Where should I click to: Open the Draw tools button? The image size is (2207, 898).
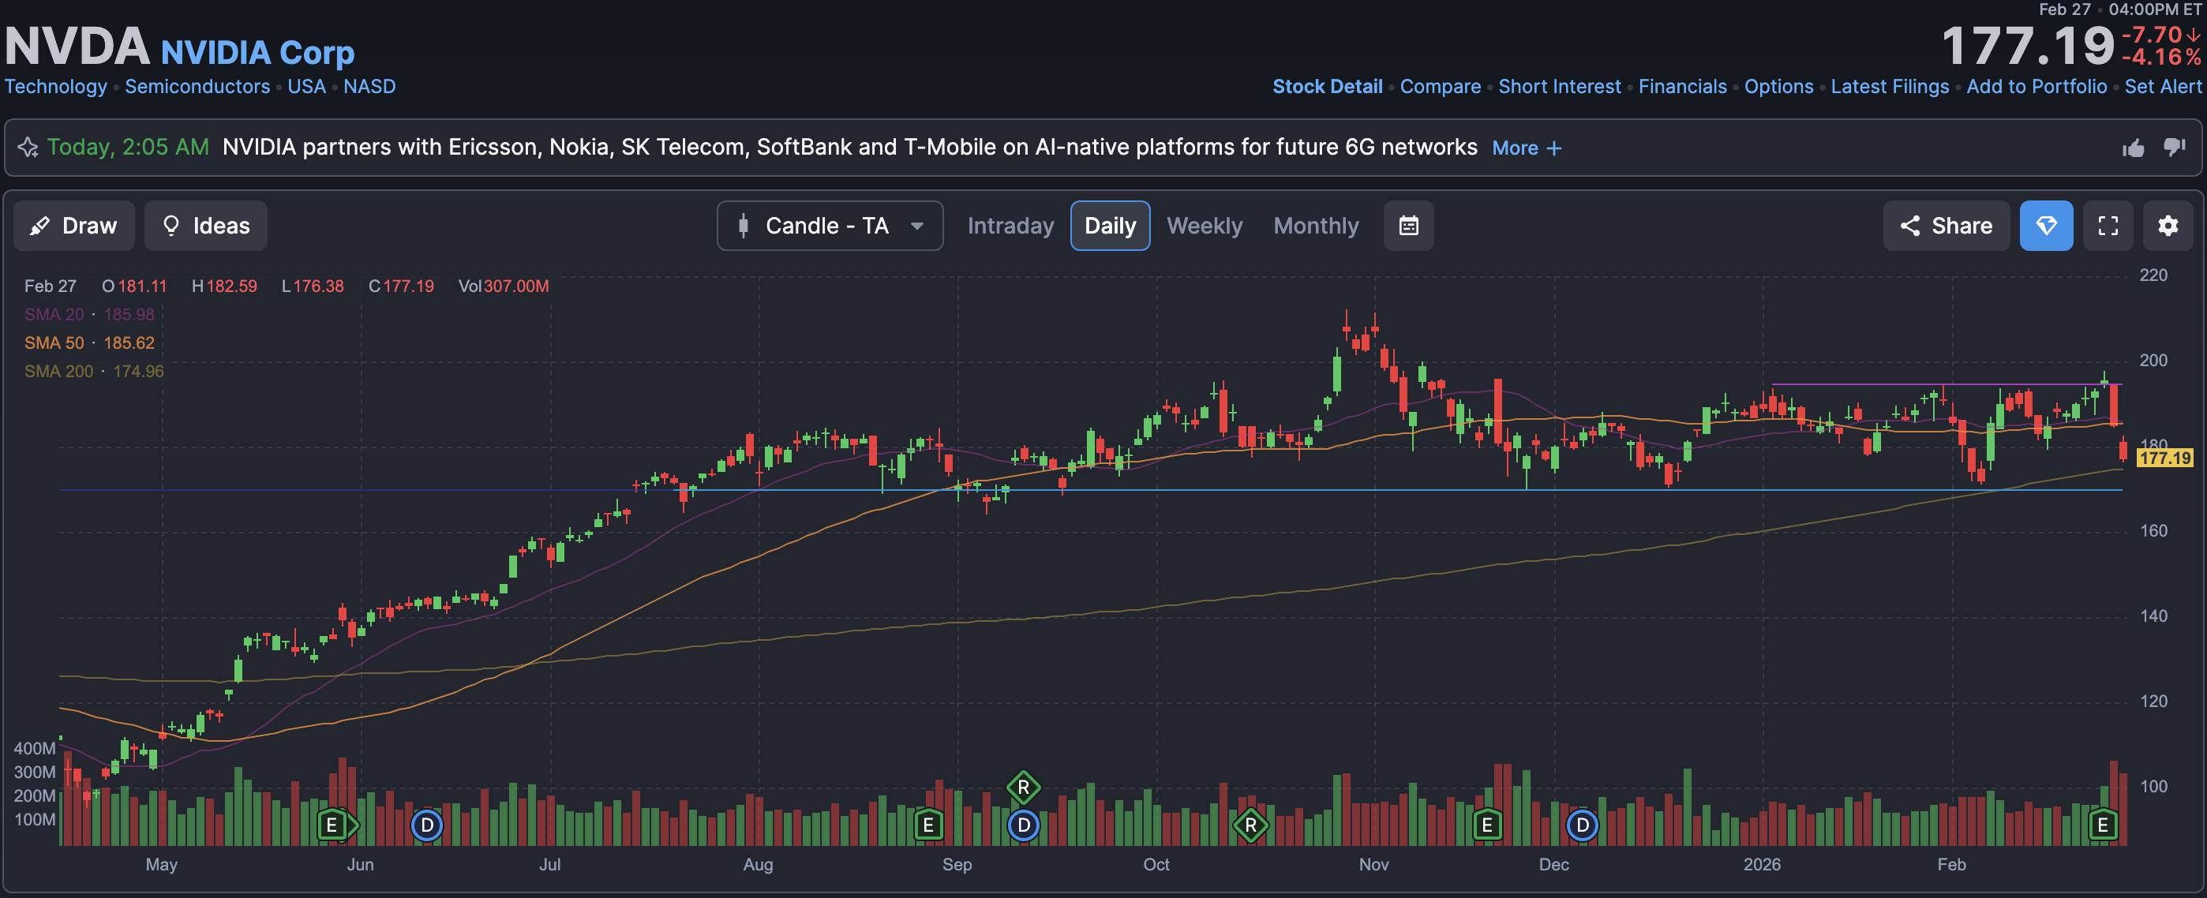coord(73,226)
